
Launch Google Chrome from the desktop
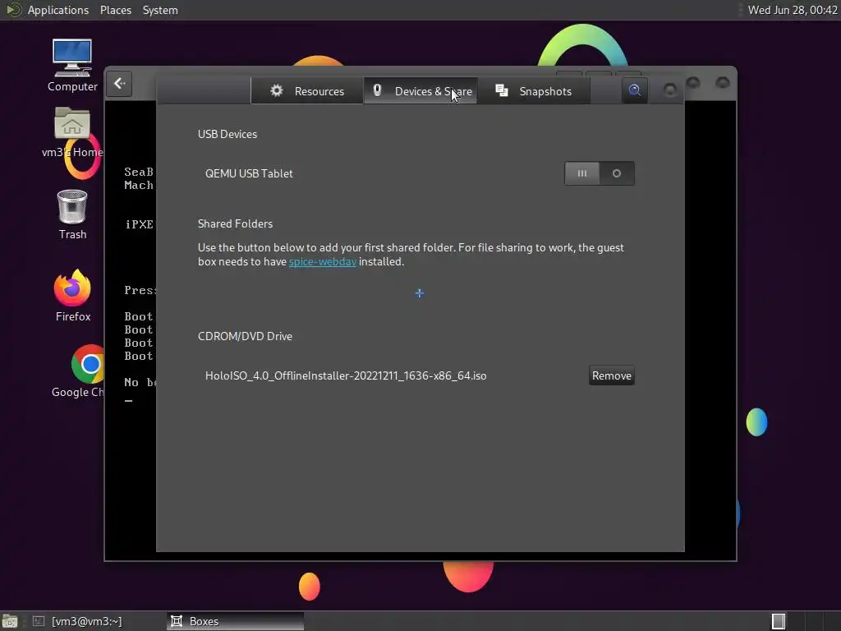point(87,371)
